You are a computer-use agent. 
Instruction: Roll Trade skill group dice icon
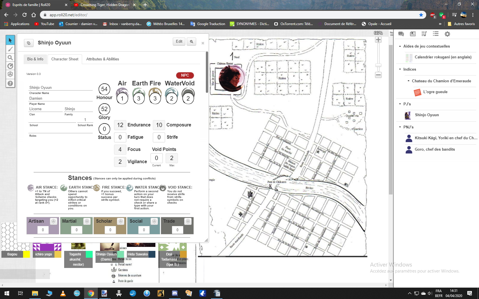coord(188,221)
